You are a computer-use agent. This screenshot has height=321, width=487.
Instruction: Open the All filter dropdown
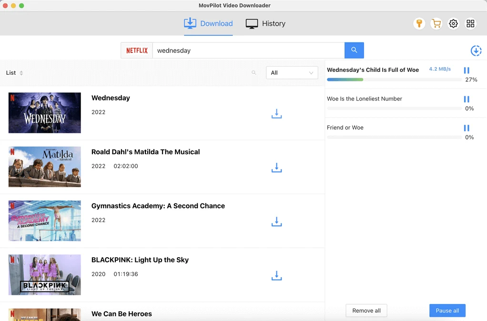coord(292,73)
